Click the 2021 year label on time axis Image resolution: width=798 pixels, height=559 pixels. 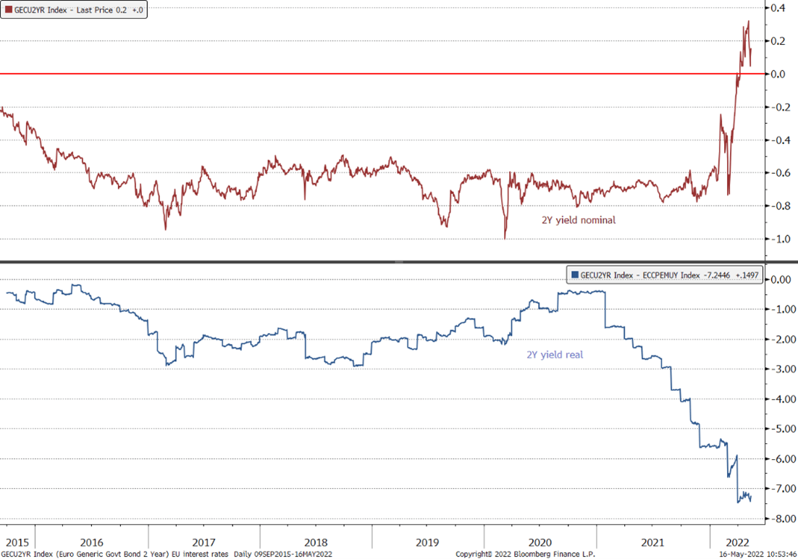click(x=652, y=542)
